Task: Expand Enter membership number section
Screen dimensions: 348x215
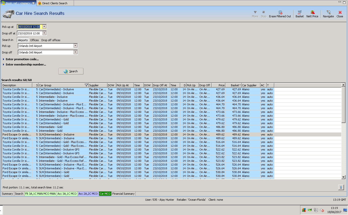Action: pos(26,64)
